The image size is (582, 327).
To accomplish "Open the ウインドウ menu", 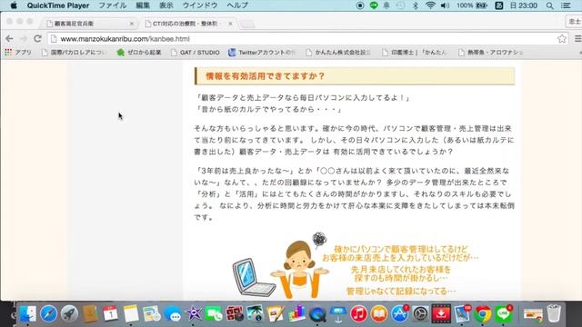I will [200, 5].
